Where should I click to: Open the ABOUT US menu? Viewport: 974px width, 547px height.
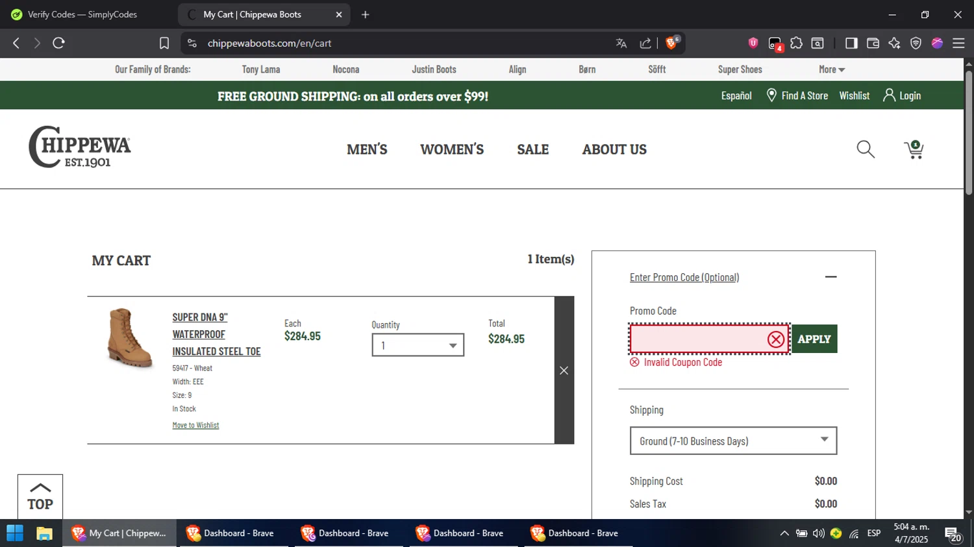(614, 149)
